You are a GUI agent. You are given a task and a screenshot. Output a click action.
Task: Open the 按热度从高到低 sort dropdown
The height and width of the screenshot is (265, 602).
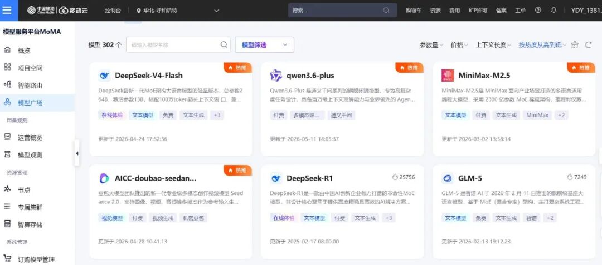click(542, 45)
